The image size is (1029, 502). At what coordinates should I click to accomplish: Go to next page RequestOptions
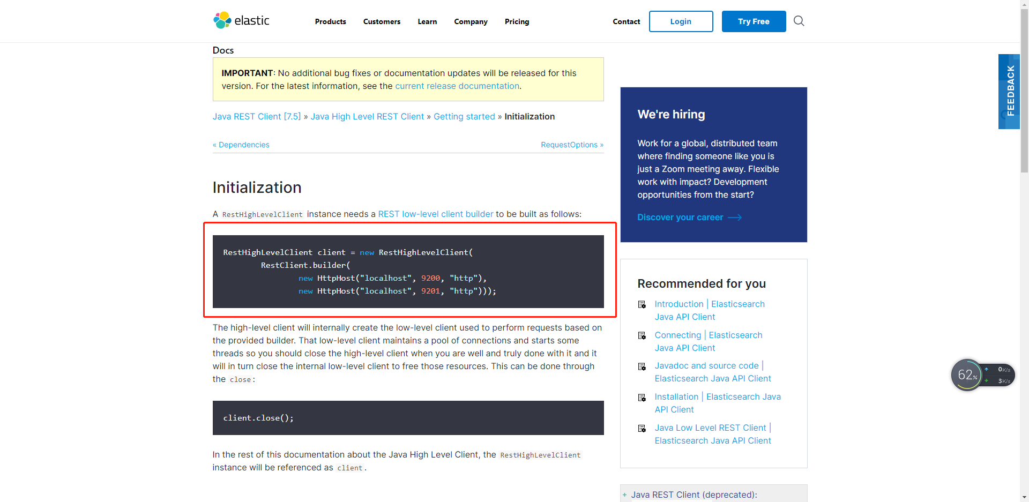(572, 145)
